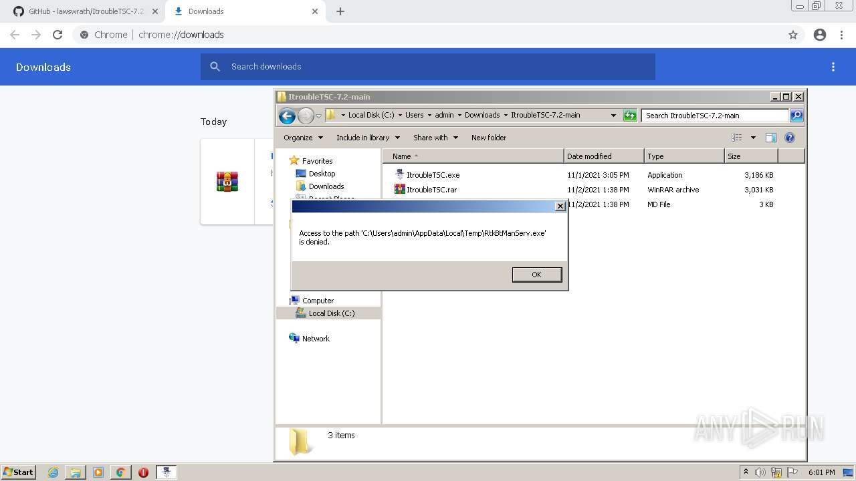Sort files by Size column
The height and width of the screenshot is (481, 856).
(751, 156)
